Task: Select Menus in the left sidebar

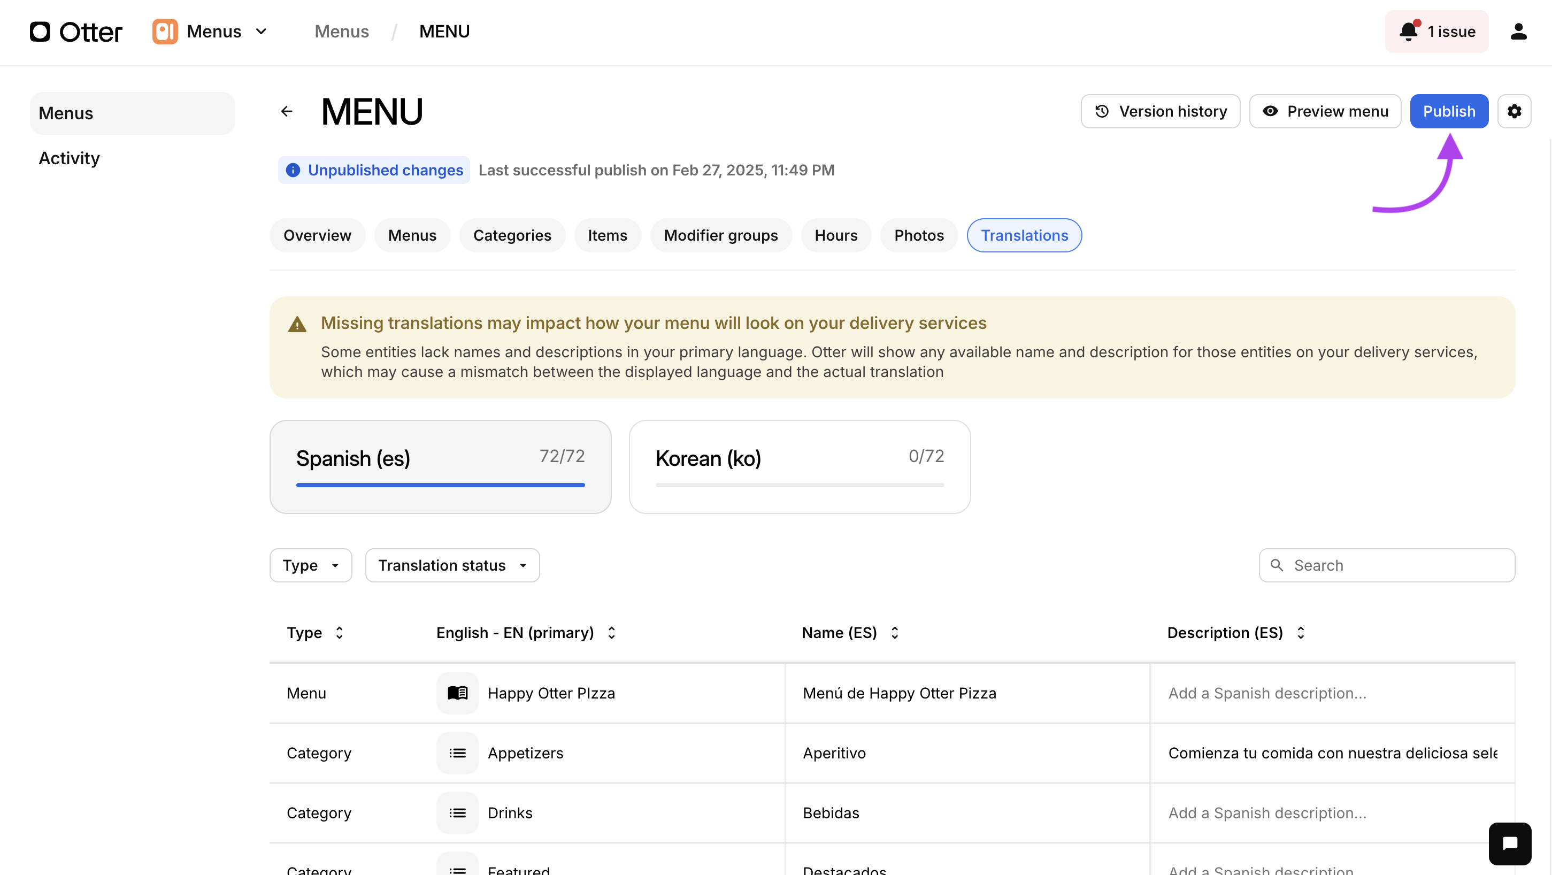Action: [133, 113]
